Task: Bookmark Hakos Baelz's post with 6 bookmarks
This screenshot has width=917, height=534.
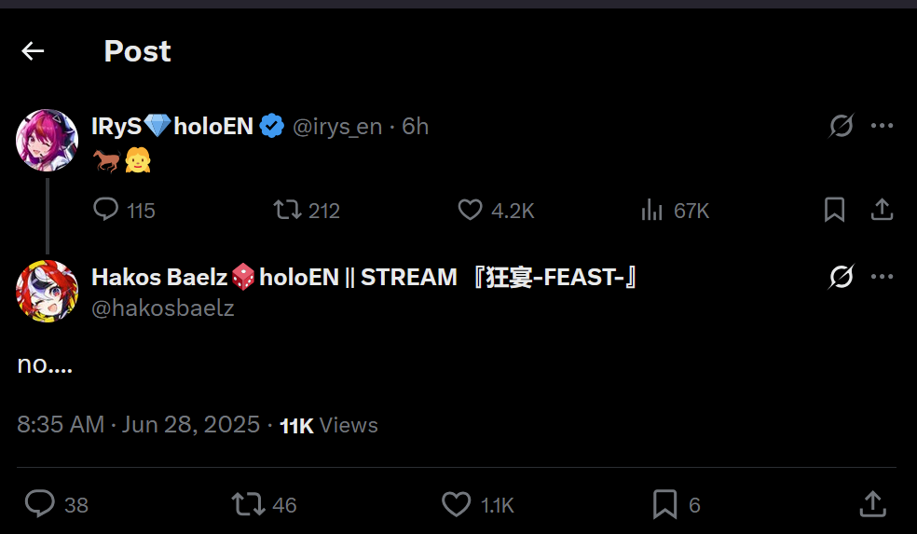Action: [664, 504]
